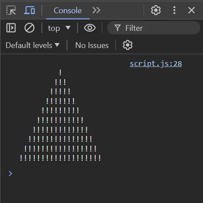The image size is (203, 203).
Task: Toggle the device toolbar emulation icon
Action: pos(30,10)
